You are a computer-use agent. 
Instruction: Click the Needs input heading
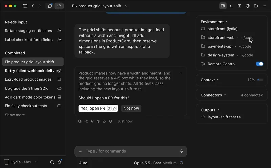[16, 22]
